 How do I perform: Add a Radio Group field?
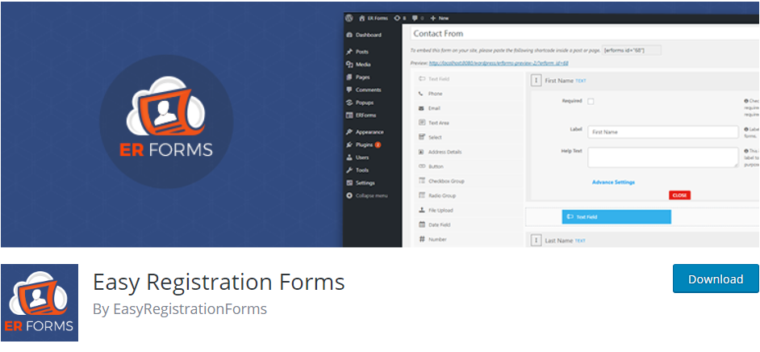point(468,195)
